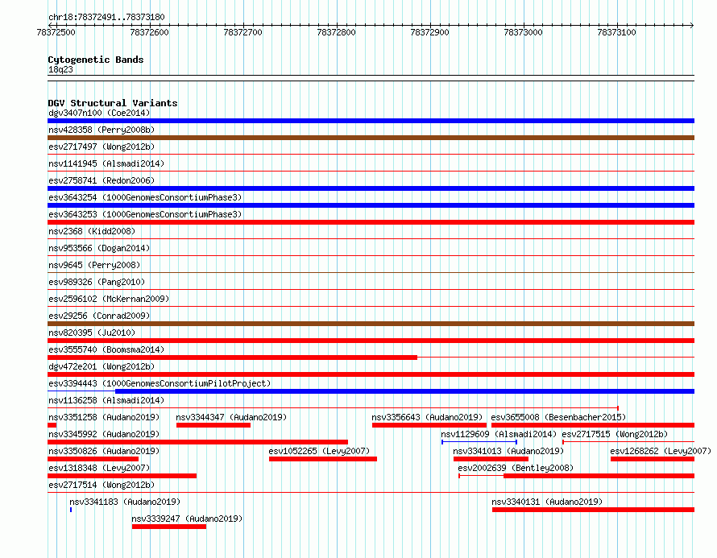
Task: Click nsv3351258 (Audano2019) label
Action: 104,417
